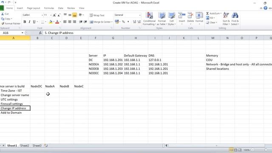Switch to the Data tab
This screenshot has width=272, height=153.
pyautogui.click(x=60, y=8)
